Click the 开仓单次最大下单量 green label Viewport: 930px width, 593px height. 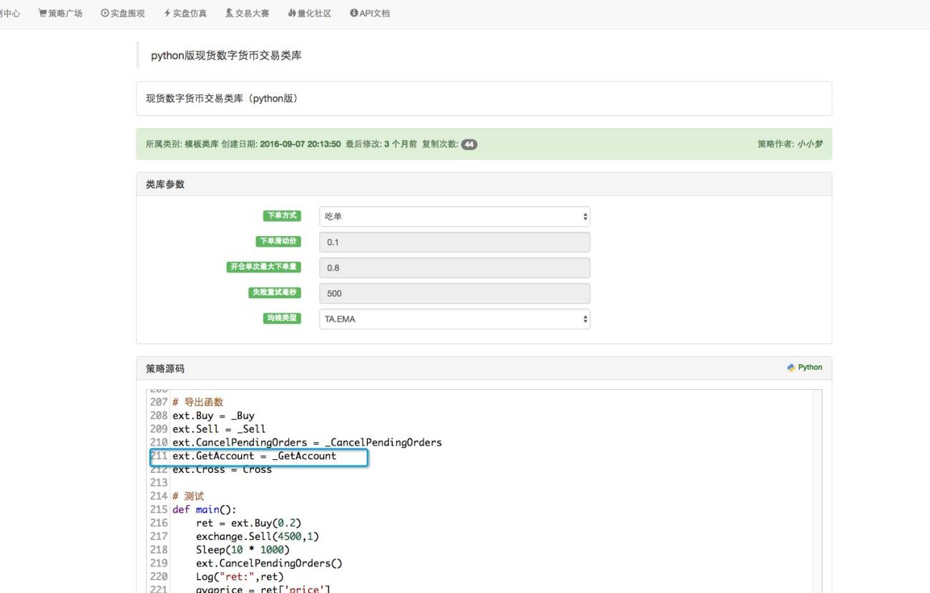263,267
